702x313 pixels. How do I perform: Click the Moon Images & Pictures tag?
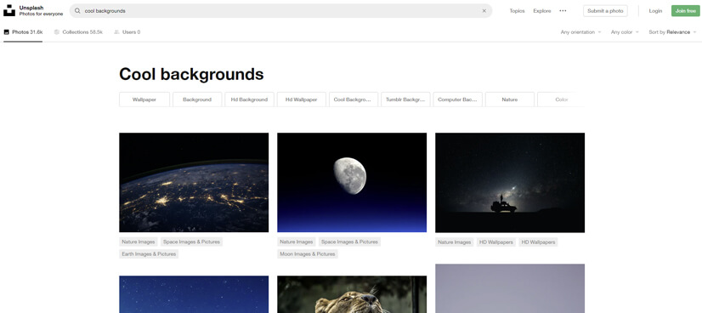(x=308, y=254)
